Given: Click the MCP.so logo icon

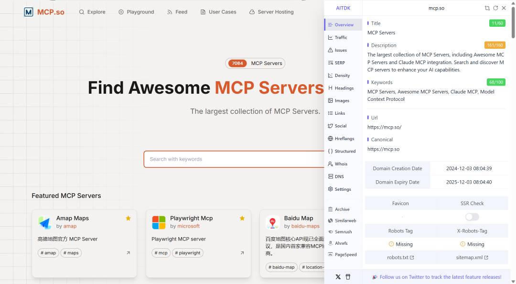Looking at the screenshot, I should 29,12.
